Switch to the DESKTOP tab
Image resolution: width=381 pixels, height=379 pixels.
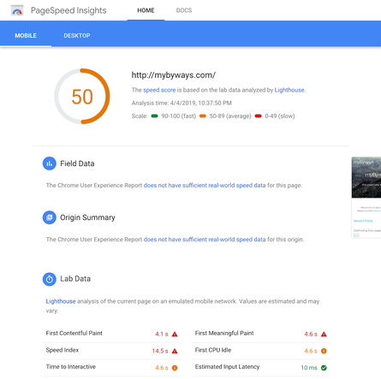[x=77, y=36]
